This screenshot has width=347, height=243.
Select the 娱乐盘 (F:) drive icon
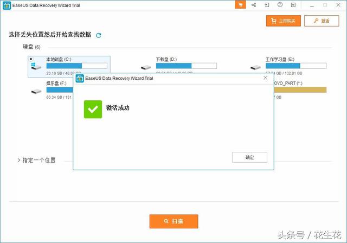[x=36, y=91]
